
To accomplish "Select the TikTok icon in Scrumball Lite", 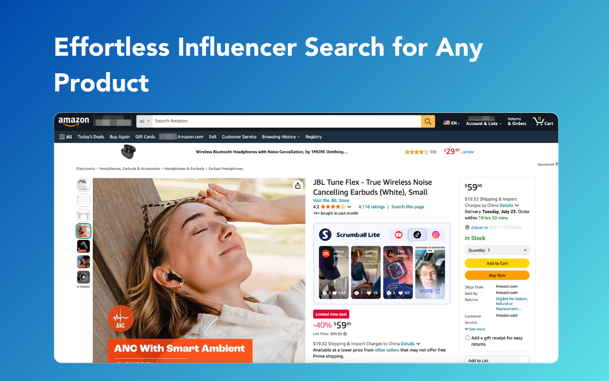I will point(417,234).
